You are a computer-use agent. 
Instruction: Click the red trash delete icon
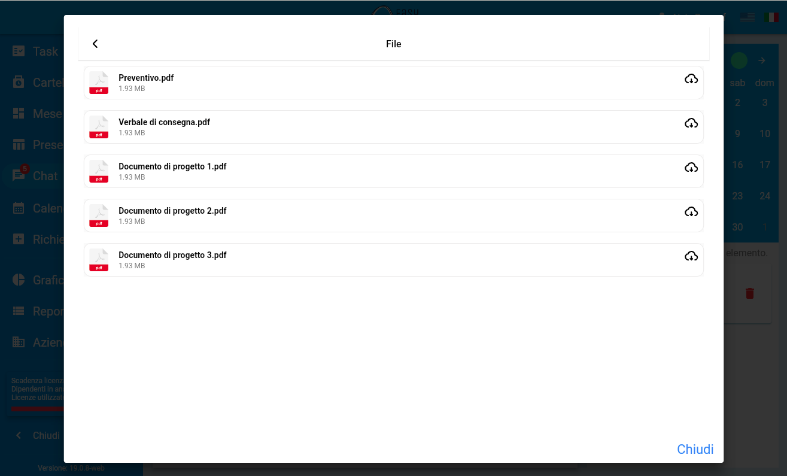(x=749, y=293)
